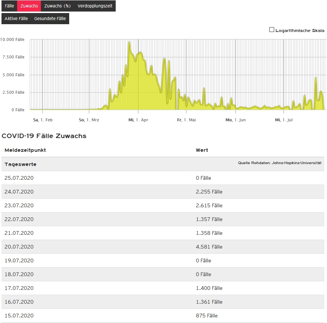
Task: Click the Sa, 1. Feb axis label
Action: 43,120
